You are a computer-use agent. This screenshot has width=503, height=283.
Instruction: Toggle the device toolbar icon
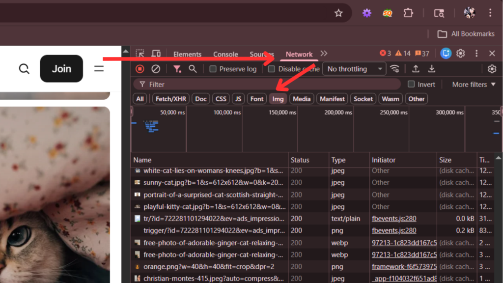(156, 54)
